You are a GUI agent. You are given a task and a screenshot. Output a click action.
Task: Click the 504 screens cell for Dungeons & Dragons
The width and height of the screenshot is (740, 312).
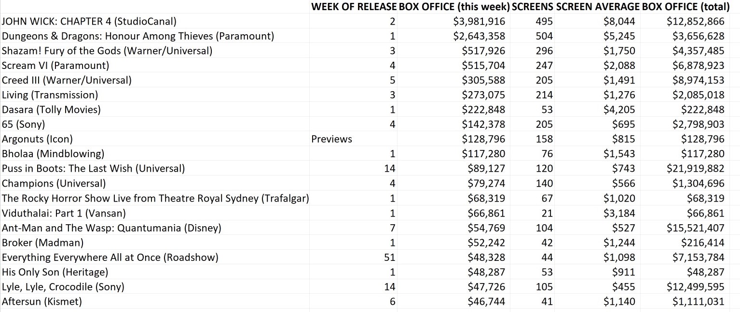(x=544, y=36)
